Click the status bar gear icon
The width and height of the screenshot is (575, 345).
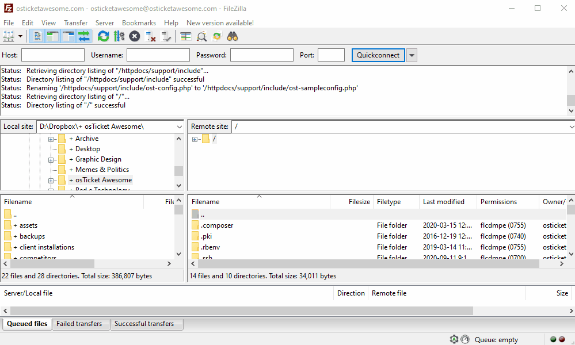click(454, 339)
